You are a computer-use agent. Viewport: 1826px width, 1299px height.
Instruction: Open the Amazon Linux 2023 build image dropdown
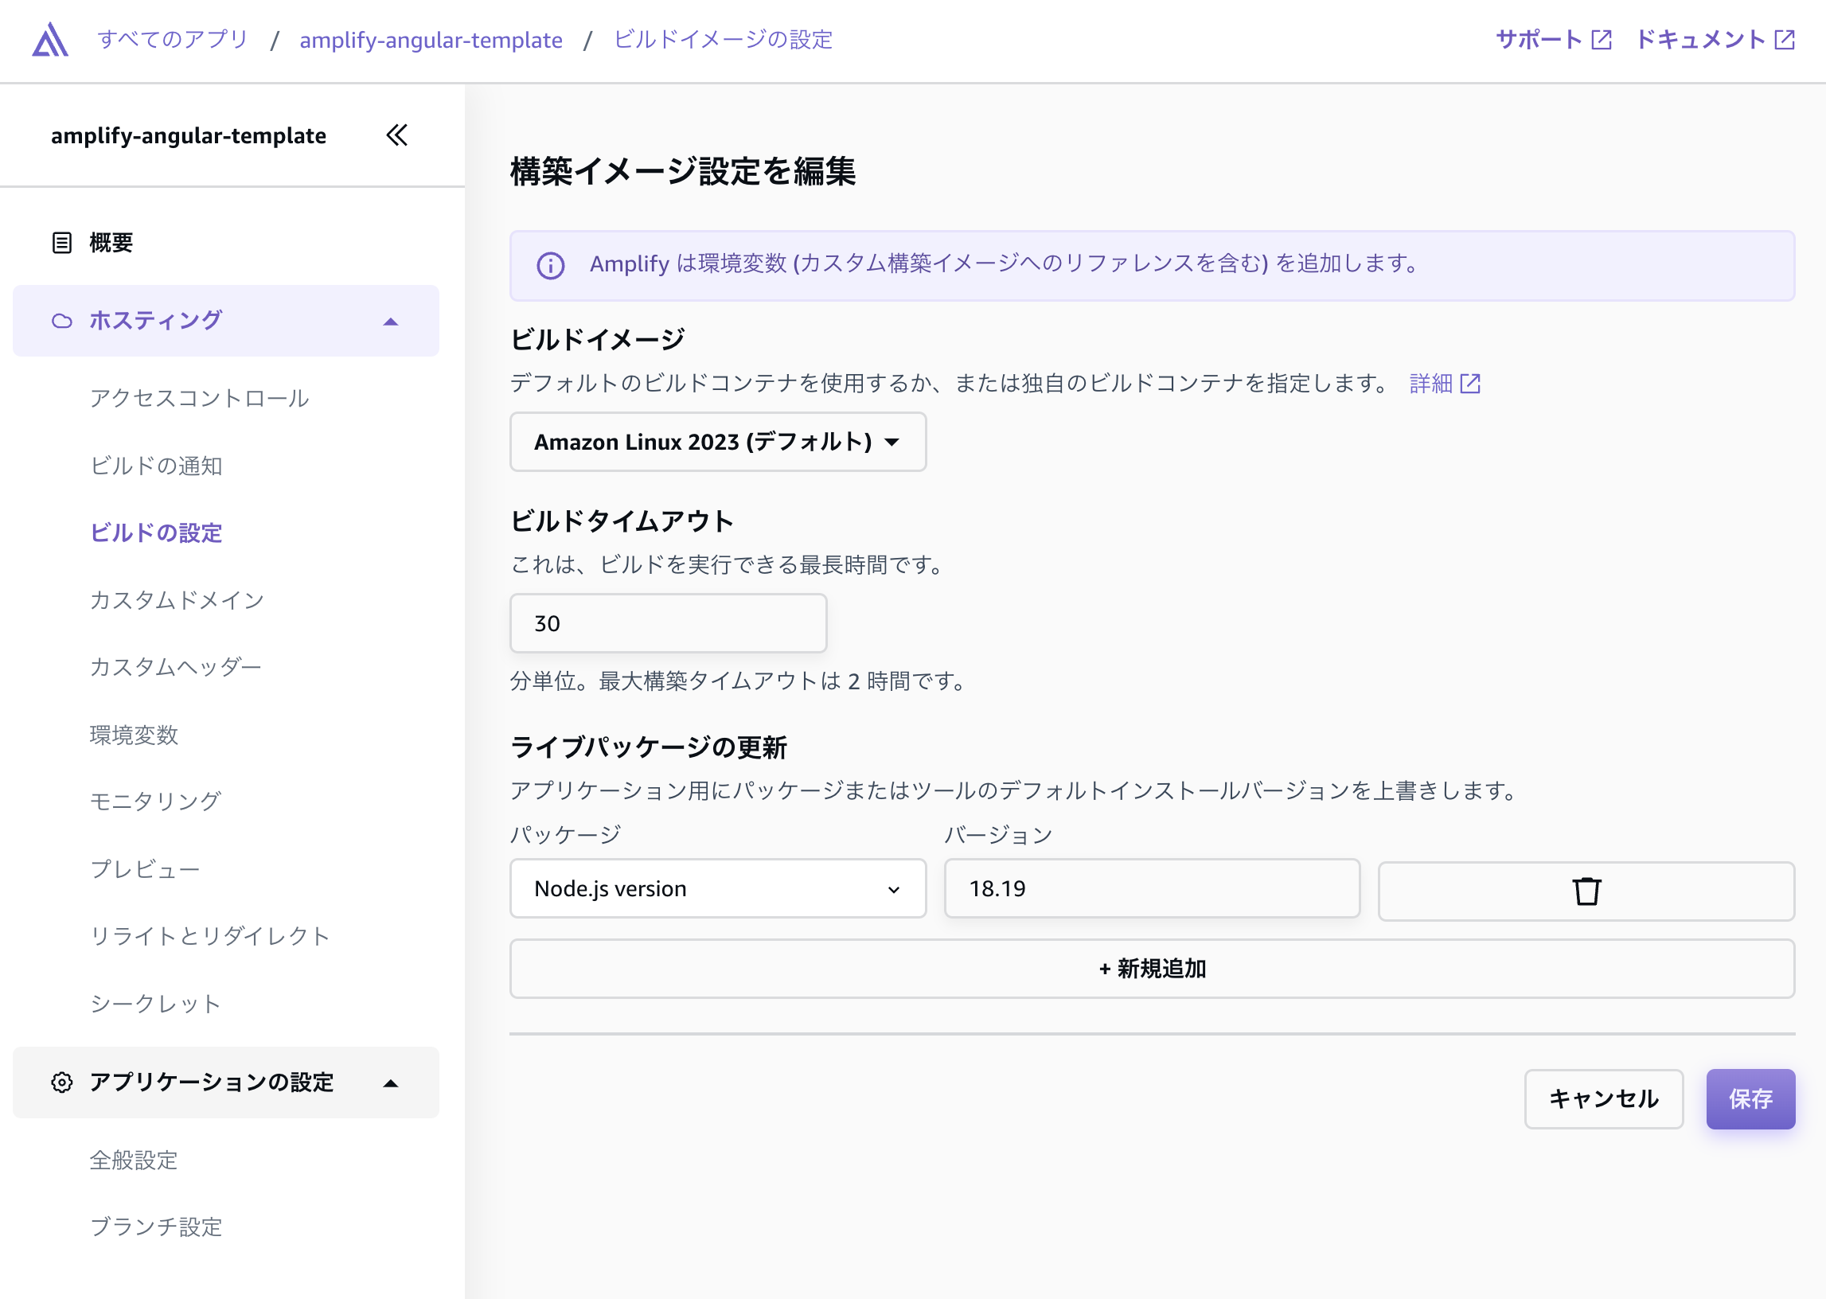tap(716, 442)
